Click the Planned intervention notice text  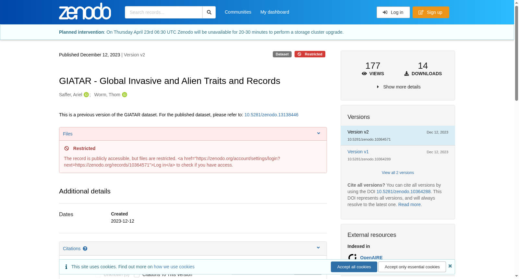[201, 32]
